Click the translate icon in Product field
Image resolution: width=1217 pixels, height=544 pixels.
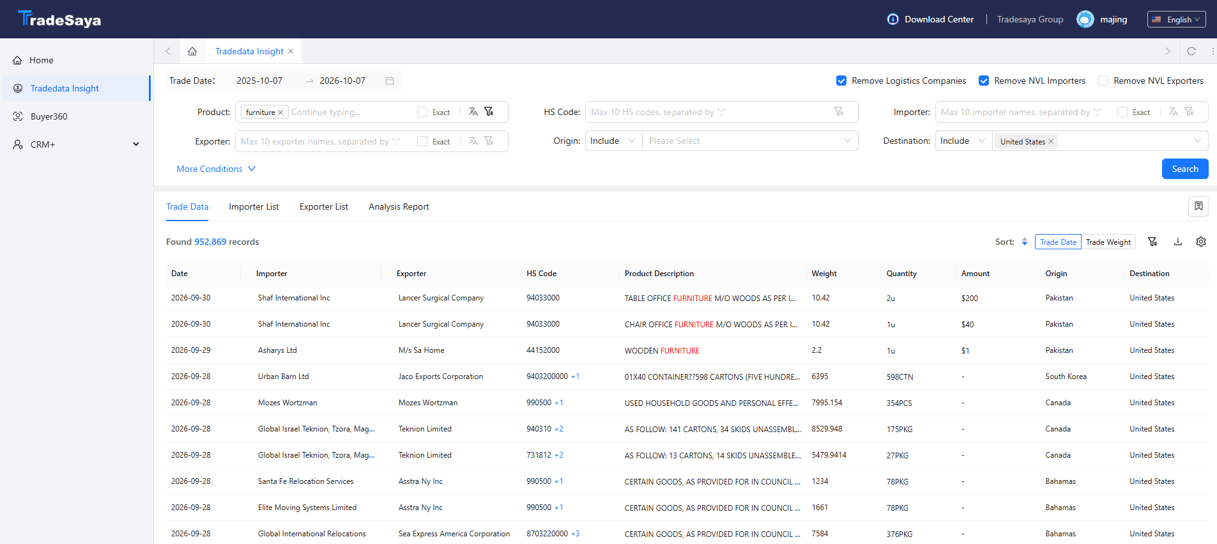click(x=473, y=112)
